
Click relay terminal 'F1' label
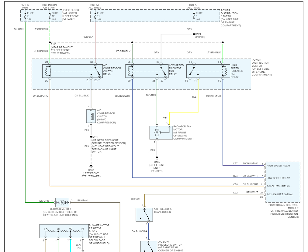coord(195,81)
